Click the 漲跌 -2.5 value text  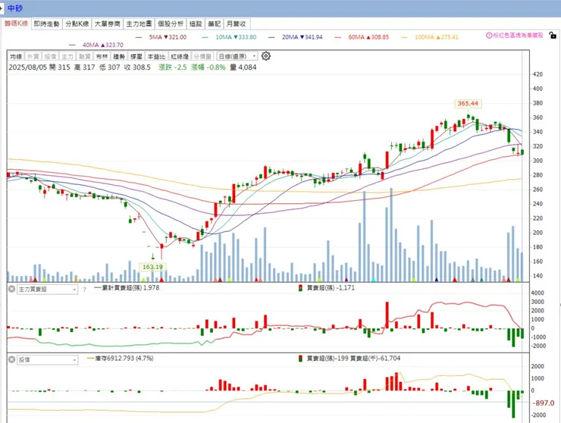(x=173, y=67)
